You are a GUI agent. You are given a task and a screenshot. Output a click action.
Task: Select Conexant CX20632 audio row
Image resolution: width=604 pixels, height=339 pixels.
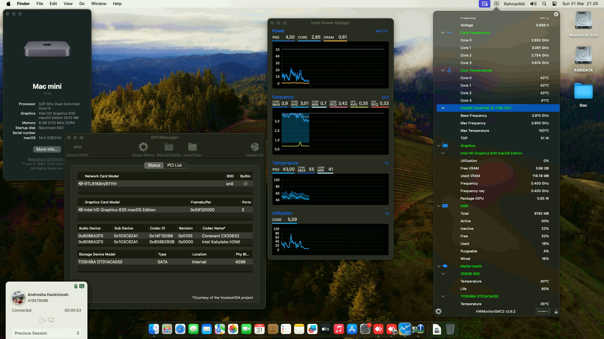[x=165, y=236]
